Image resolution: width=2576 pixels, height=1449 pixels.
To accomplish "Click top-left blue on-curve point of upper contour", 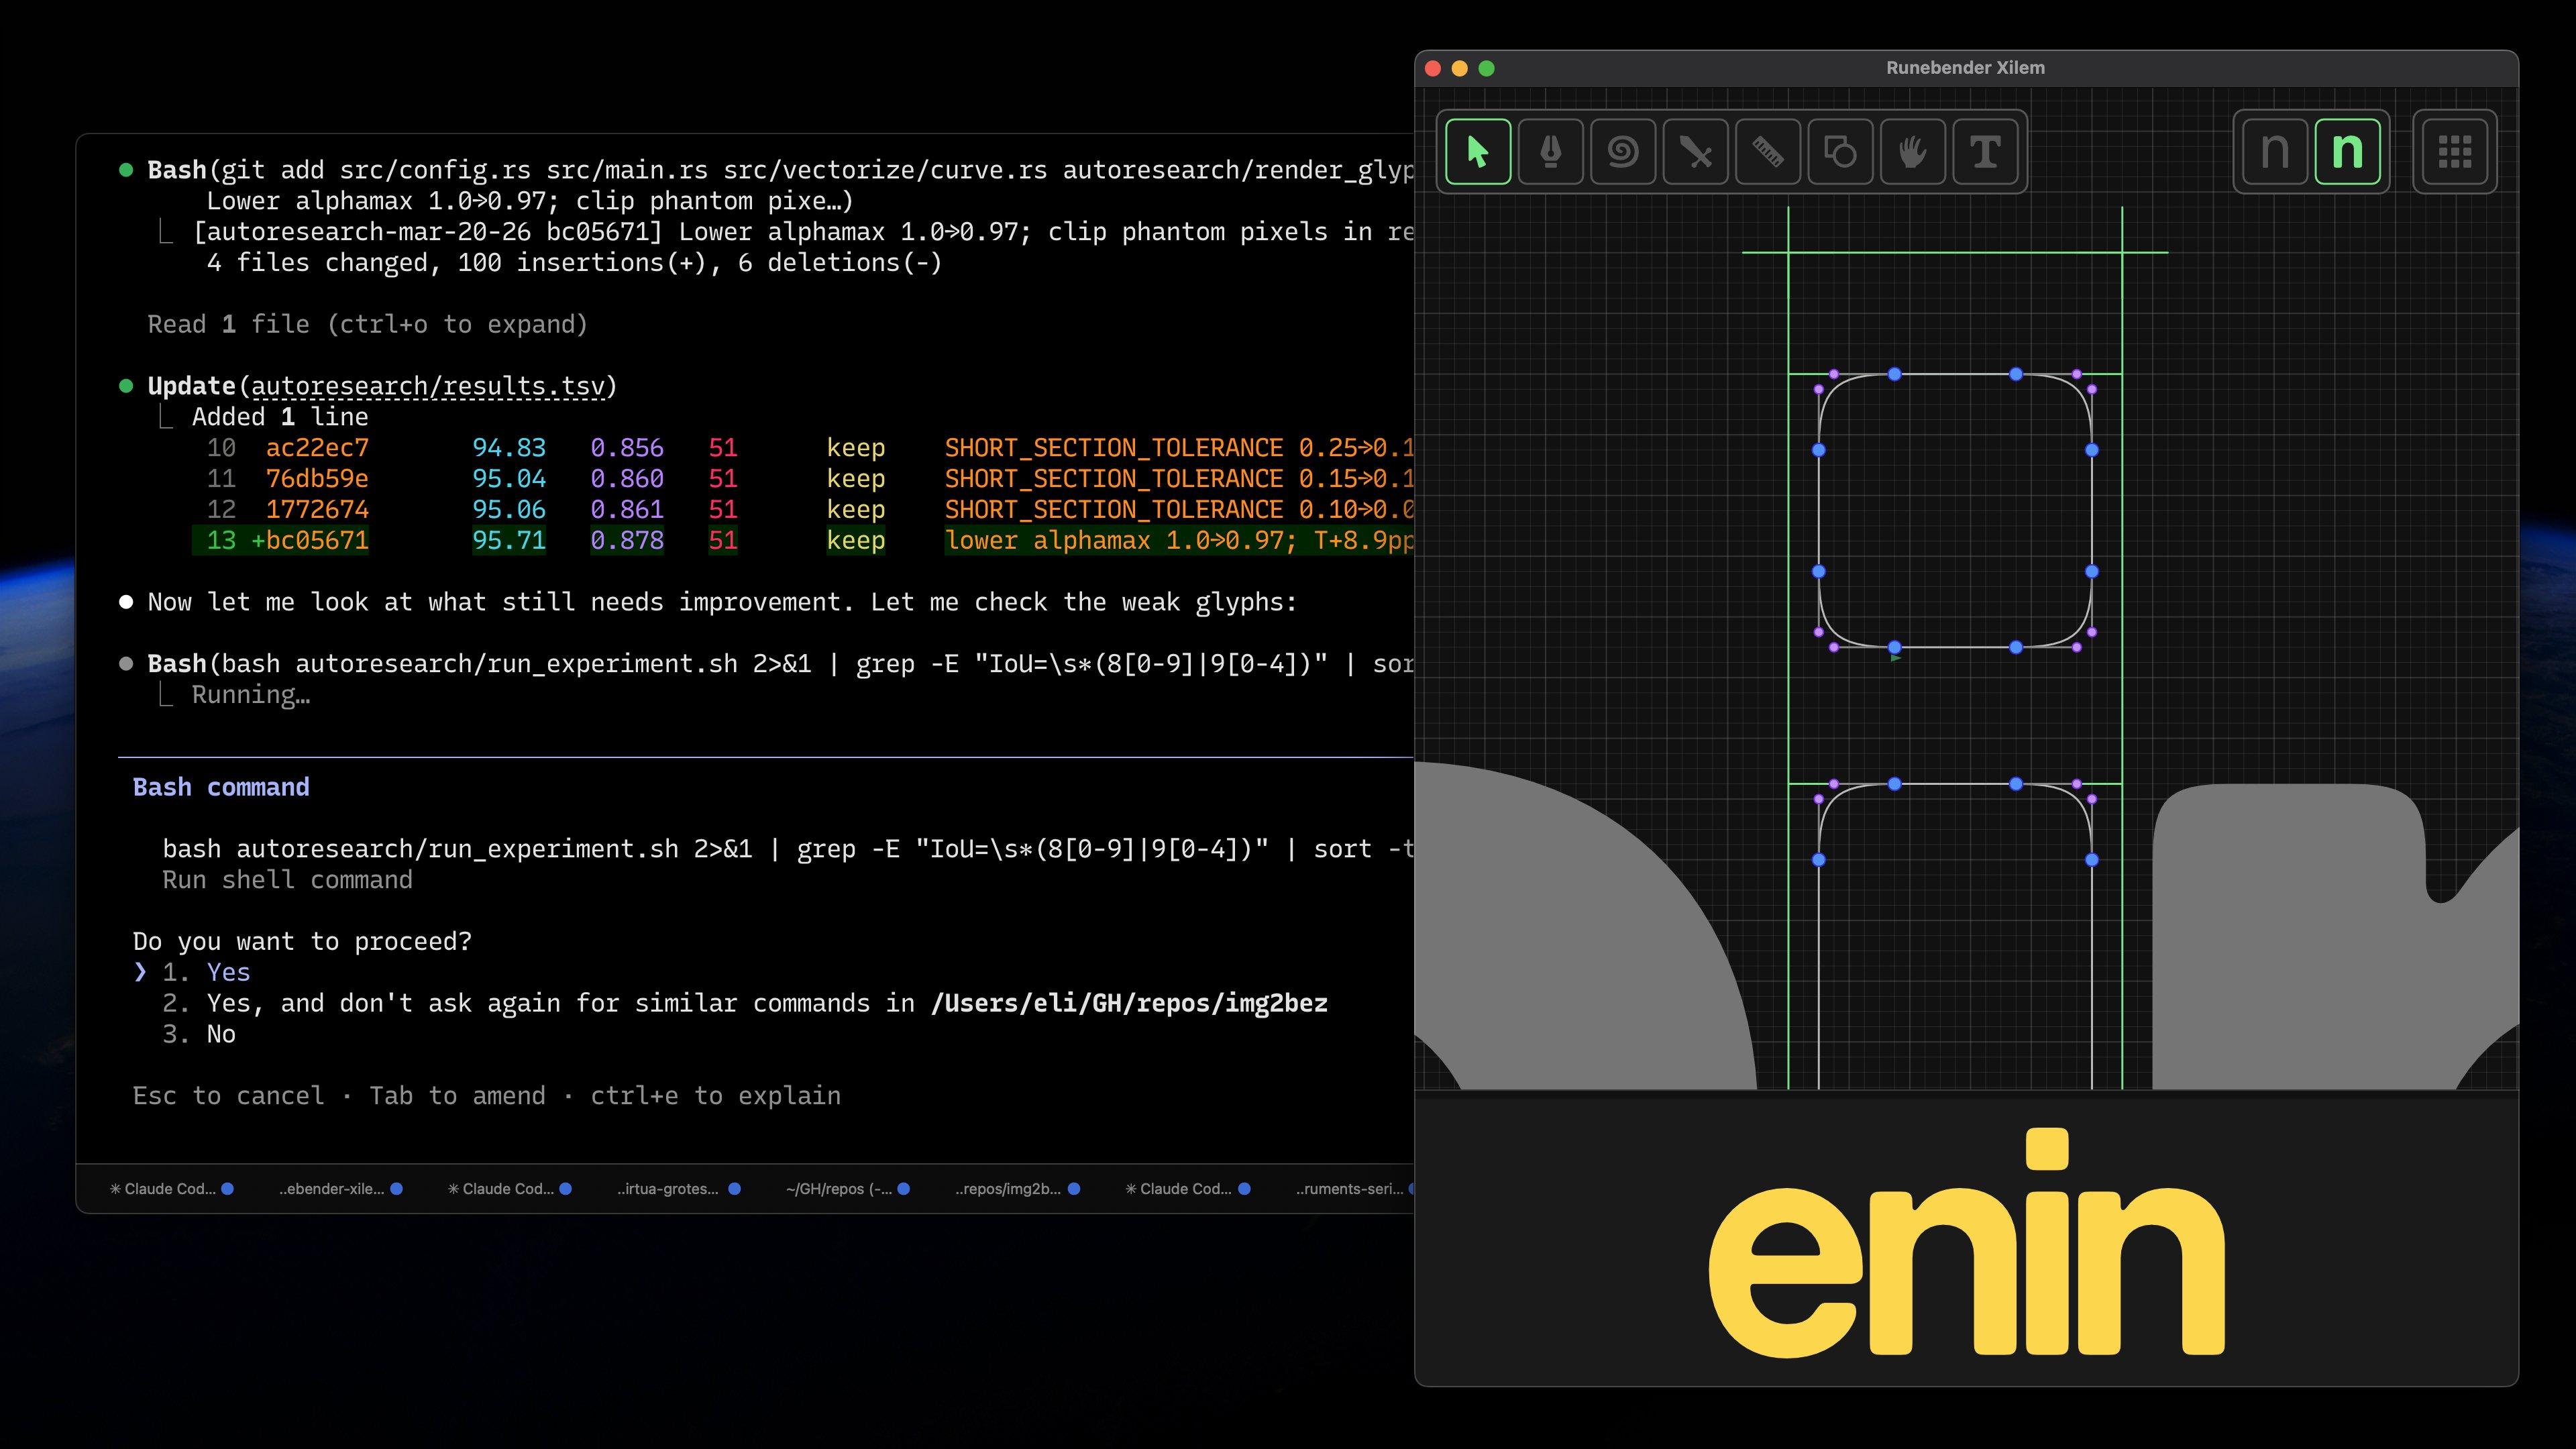I will pyautogui.click(x=1894, y=374).
